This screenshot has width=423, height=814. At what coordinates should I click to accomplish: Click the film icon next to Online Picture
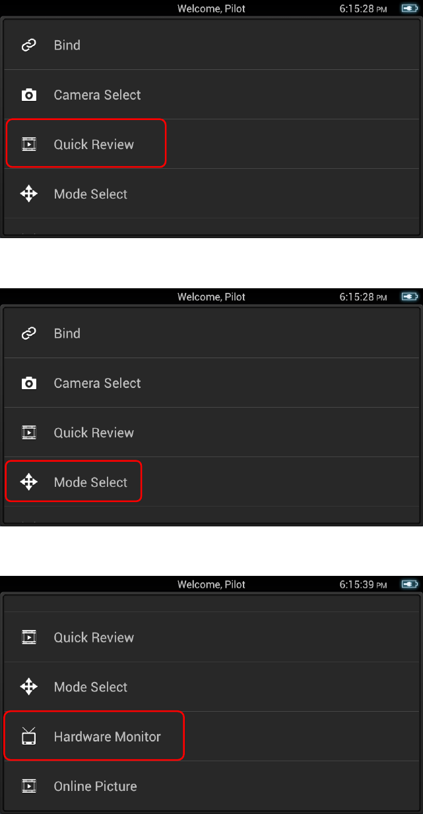[x=29, y=786]
